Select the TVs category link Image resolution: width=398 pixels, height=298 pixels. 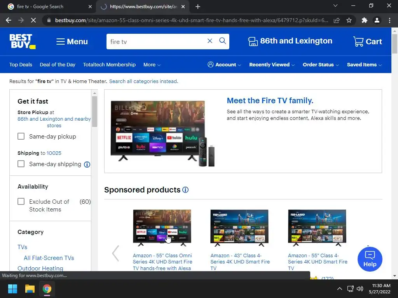click(x=22, y=247)
